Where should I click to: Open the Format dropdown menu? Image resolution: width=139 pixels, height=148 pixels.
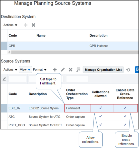[x=40, y=70]
